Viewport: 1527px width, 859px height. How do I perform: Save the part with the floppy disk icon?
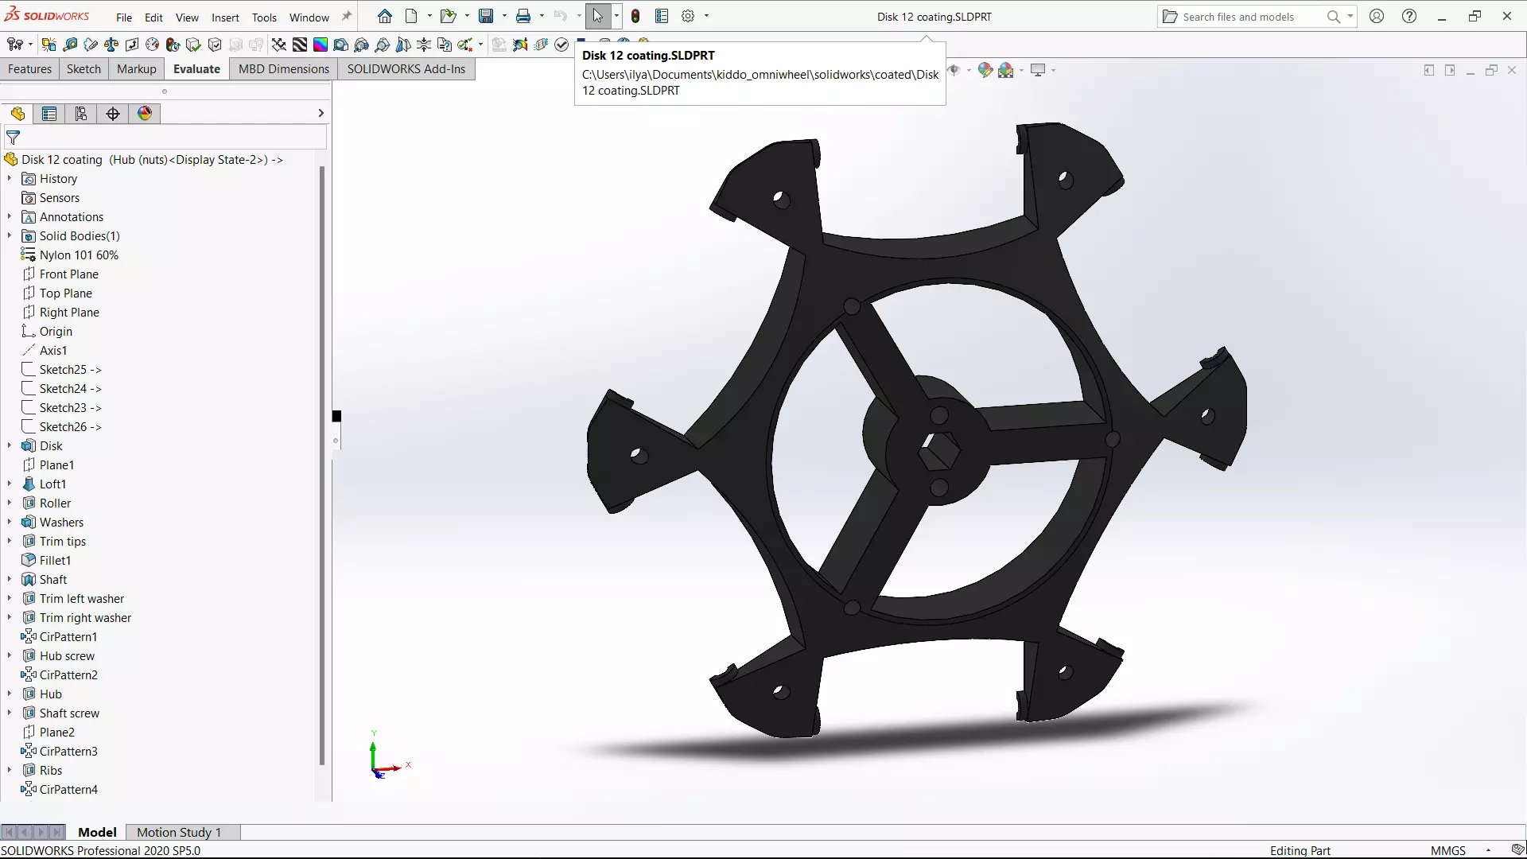pyautogui.click(x=486, y=16)
